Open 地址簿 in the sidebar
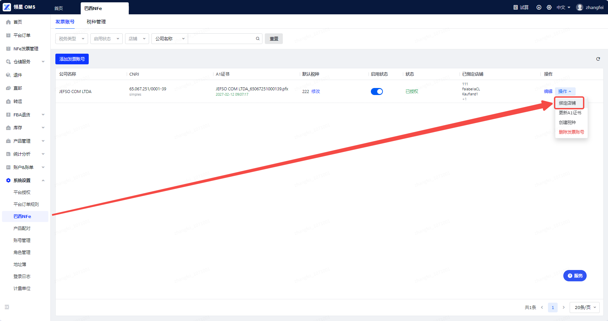Screen dimensions: 608x321 tap(20, 264)
